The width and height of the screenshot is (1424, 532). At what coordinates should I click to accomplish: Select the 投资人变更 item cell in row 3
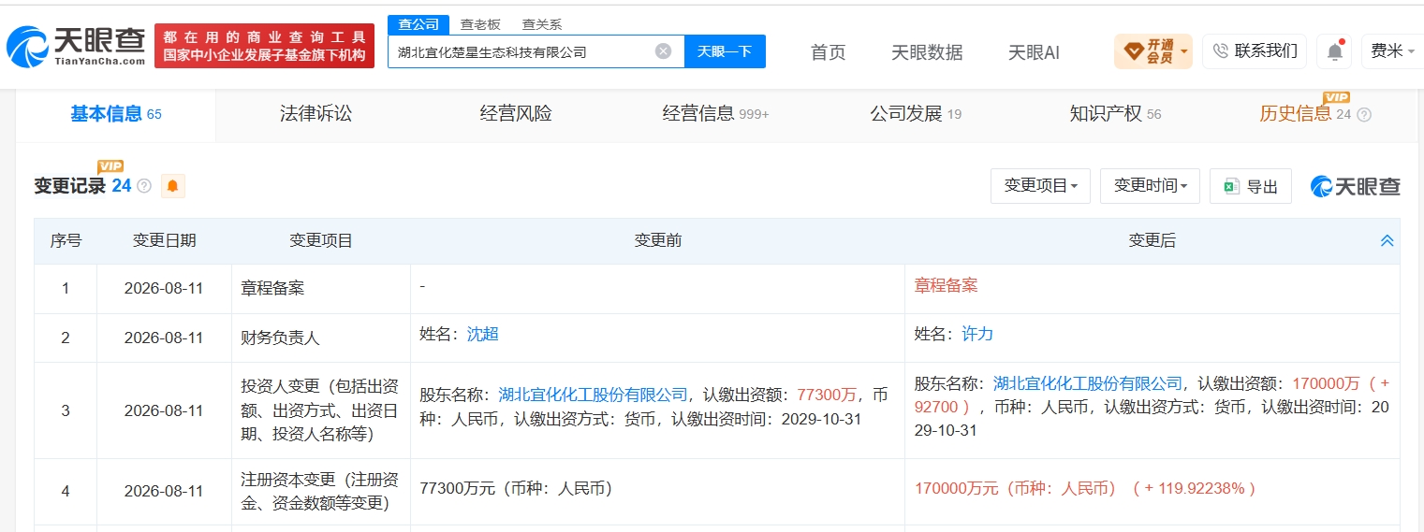[321, 410]
